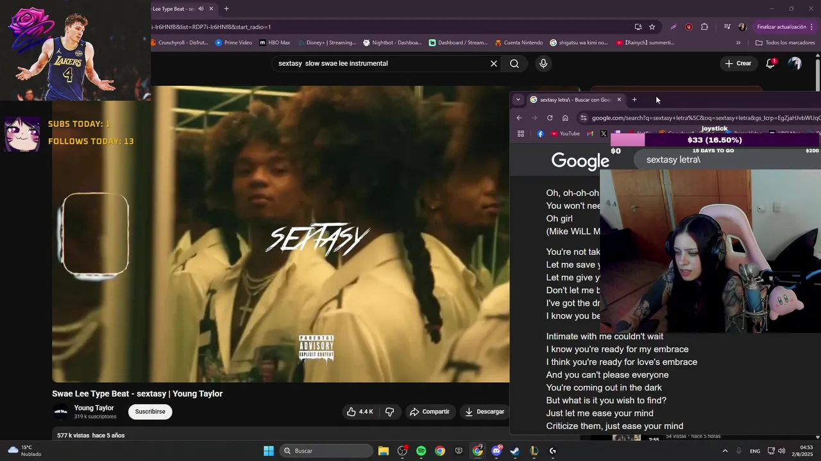Reload the Google search page
Viewport: 821px width, 461px height.
tap(550, 118)
